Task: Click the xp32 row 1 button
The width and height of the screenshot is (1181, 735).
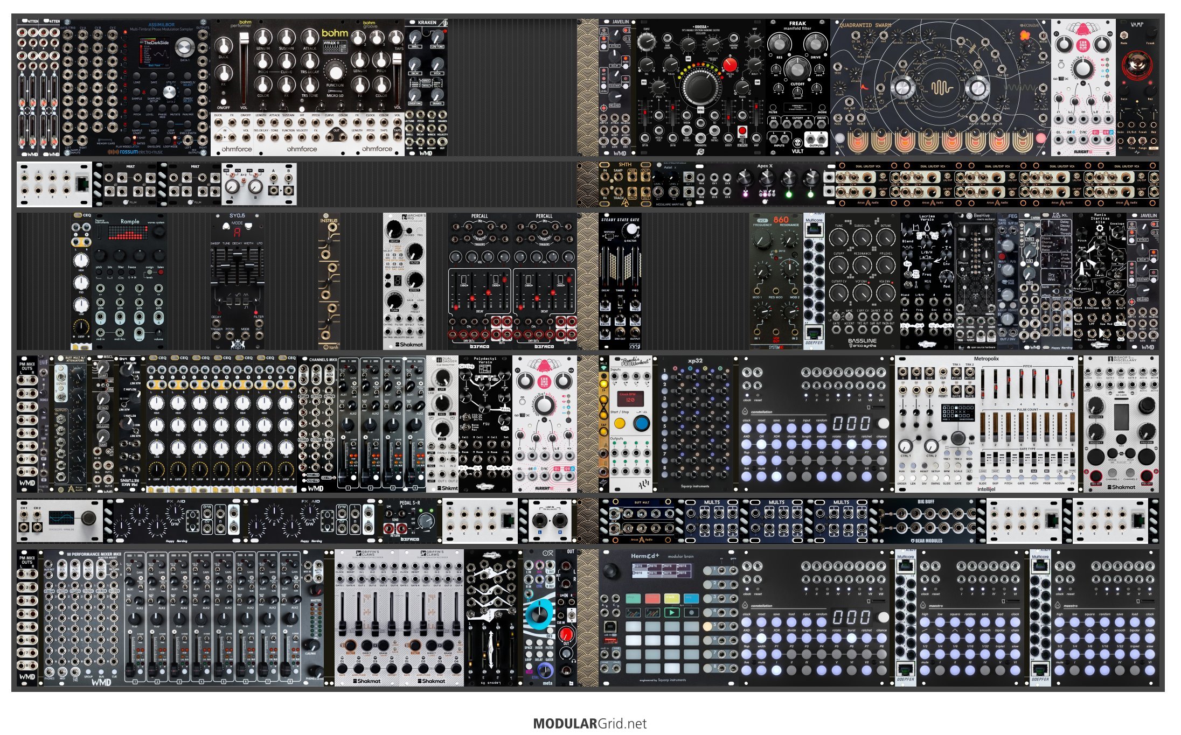Action: pyautogui.click(x=665, y=377)
